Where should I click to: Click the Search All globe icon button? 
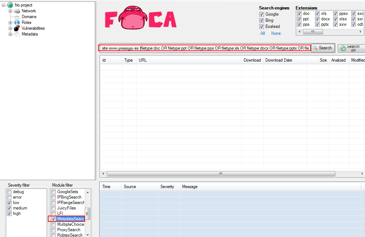coord(343,48)
